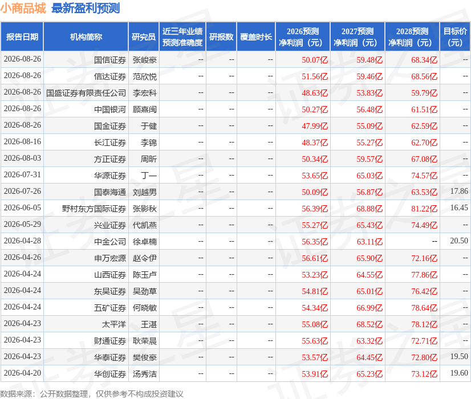The image size is (471, 399).
Task: Select the 机构简称 column header
Action: coord(86,36)
